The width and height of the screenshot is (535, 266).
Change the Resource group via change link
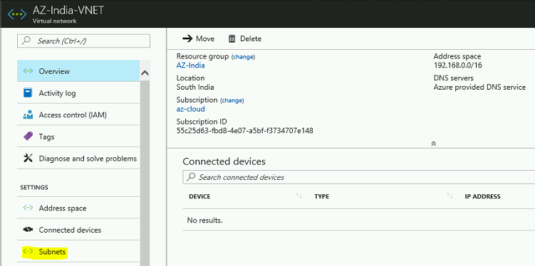point(243,57)
